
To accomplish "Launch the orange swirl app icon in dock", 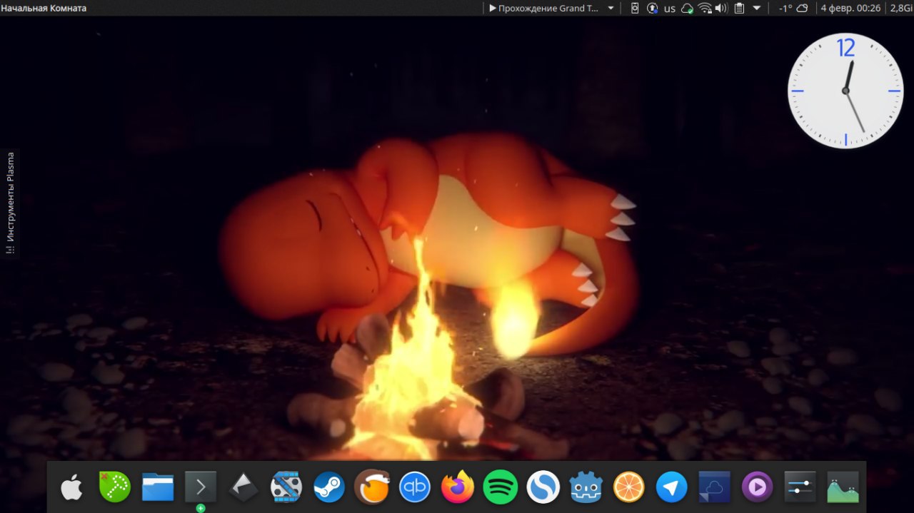I will (372, 488).
